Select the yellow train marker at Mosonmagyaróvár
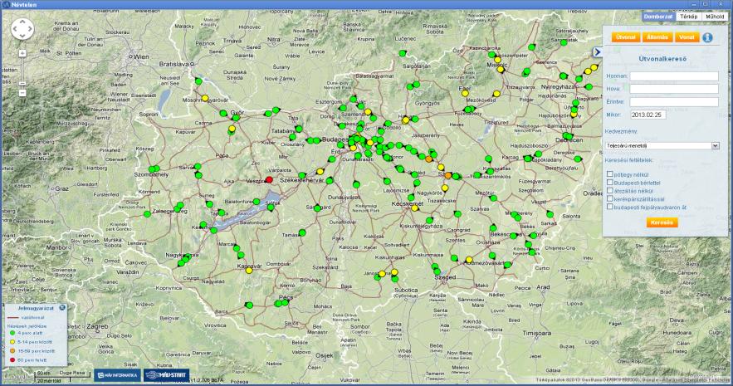Screen dimensions: 733x386 point(205,98)
